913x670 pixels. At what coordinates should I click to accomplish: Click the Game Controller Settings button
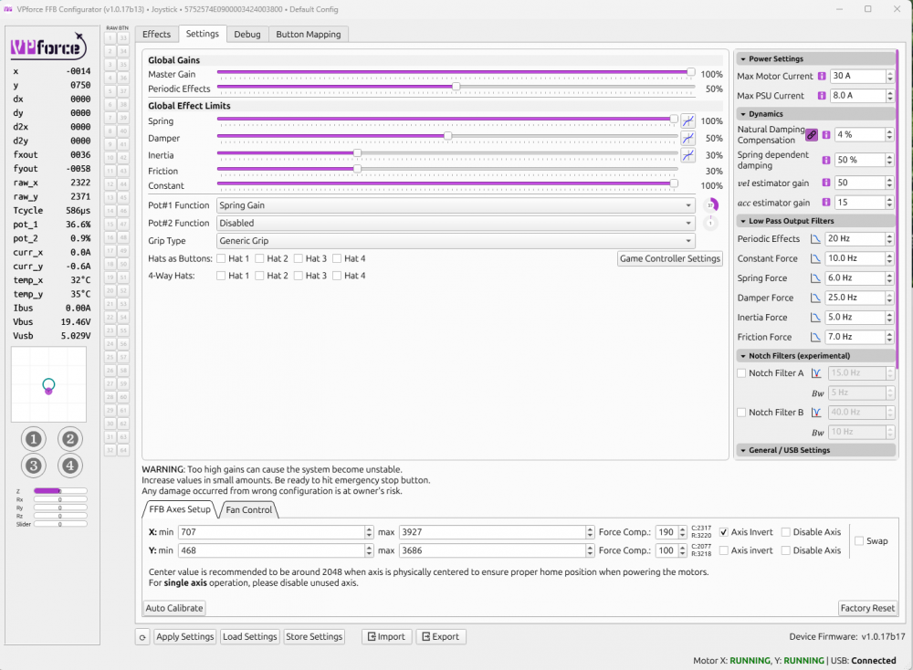pos(670,258)
